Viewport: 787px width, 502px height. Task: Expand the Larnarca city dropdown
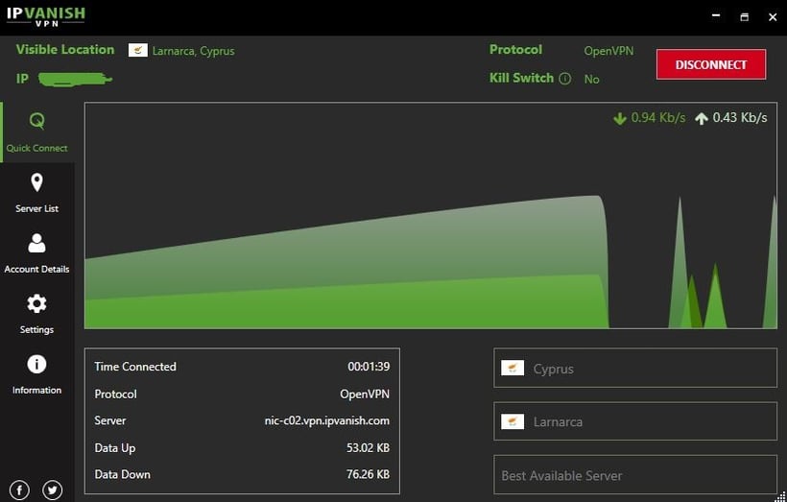pos(635,421)
